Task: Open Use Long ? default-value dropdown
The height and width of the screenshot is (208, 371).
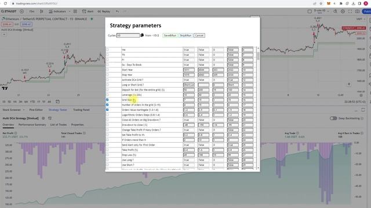Action: (233, 160)
